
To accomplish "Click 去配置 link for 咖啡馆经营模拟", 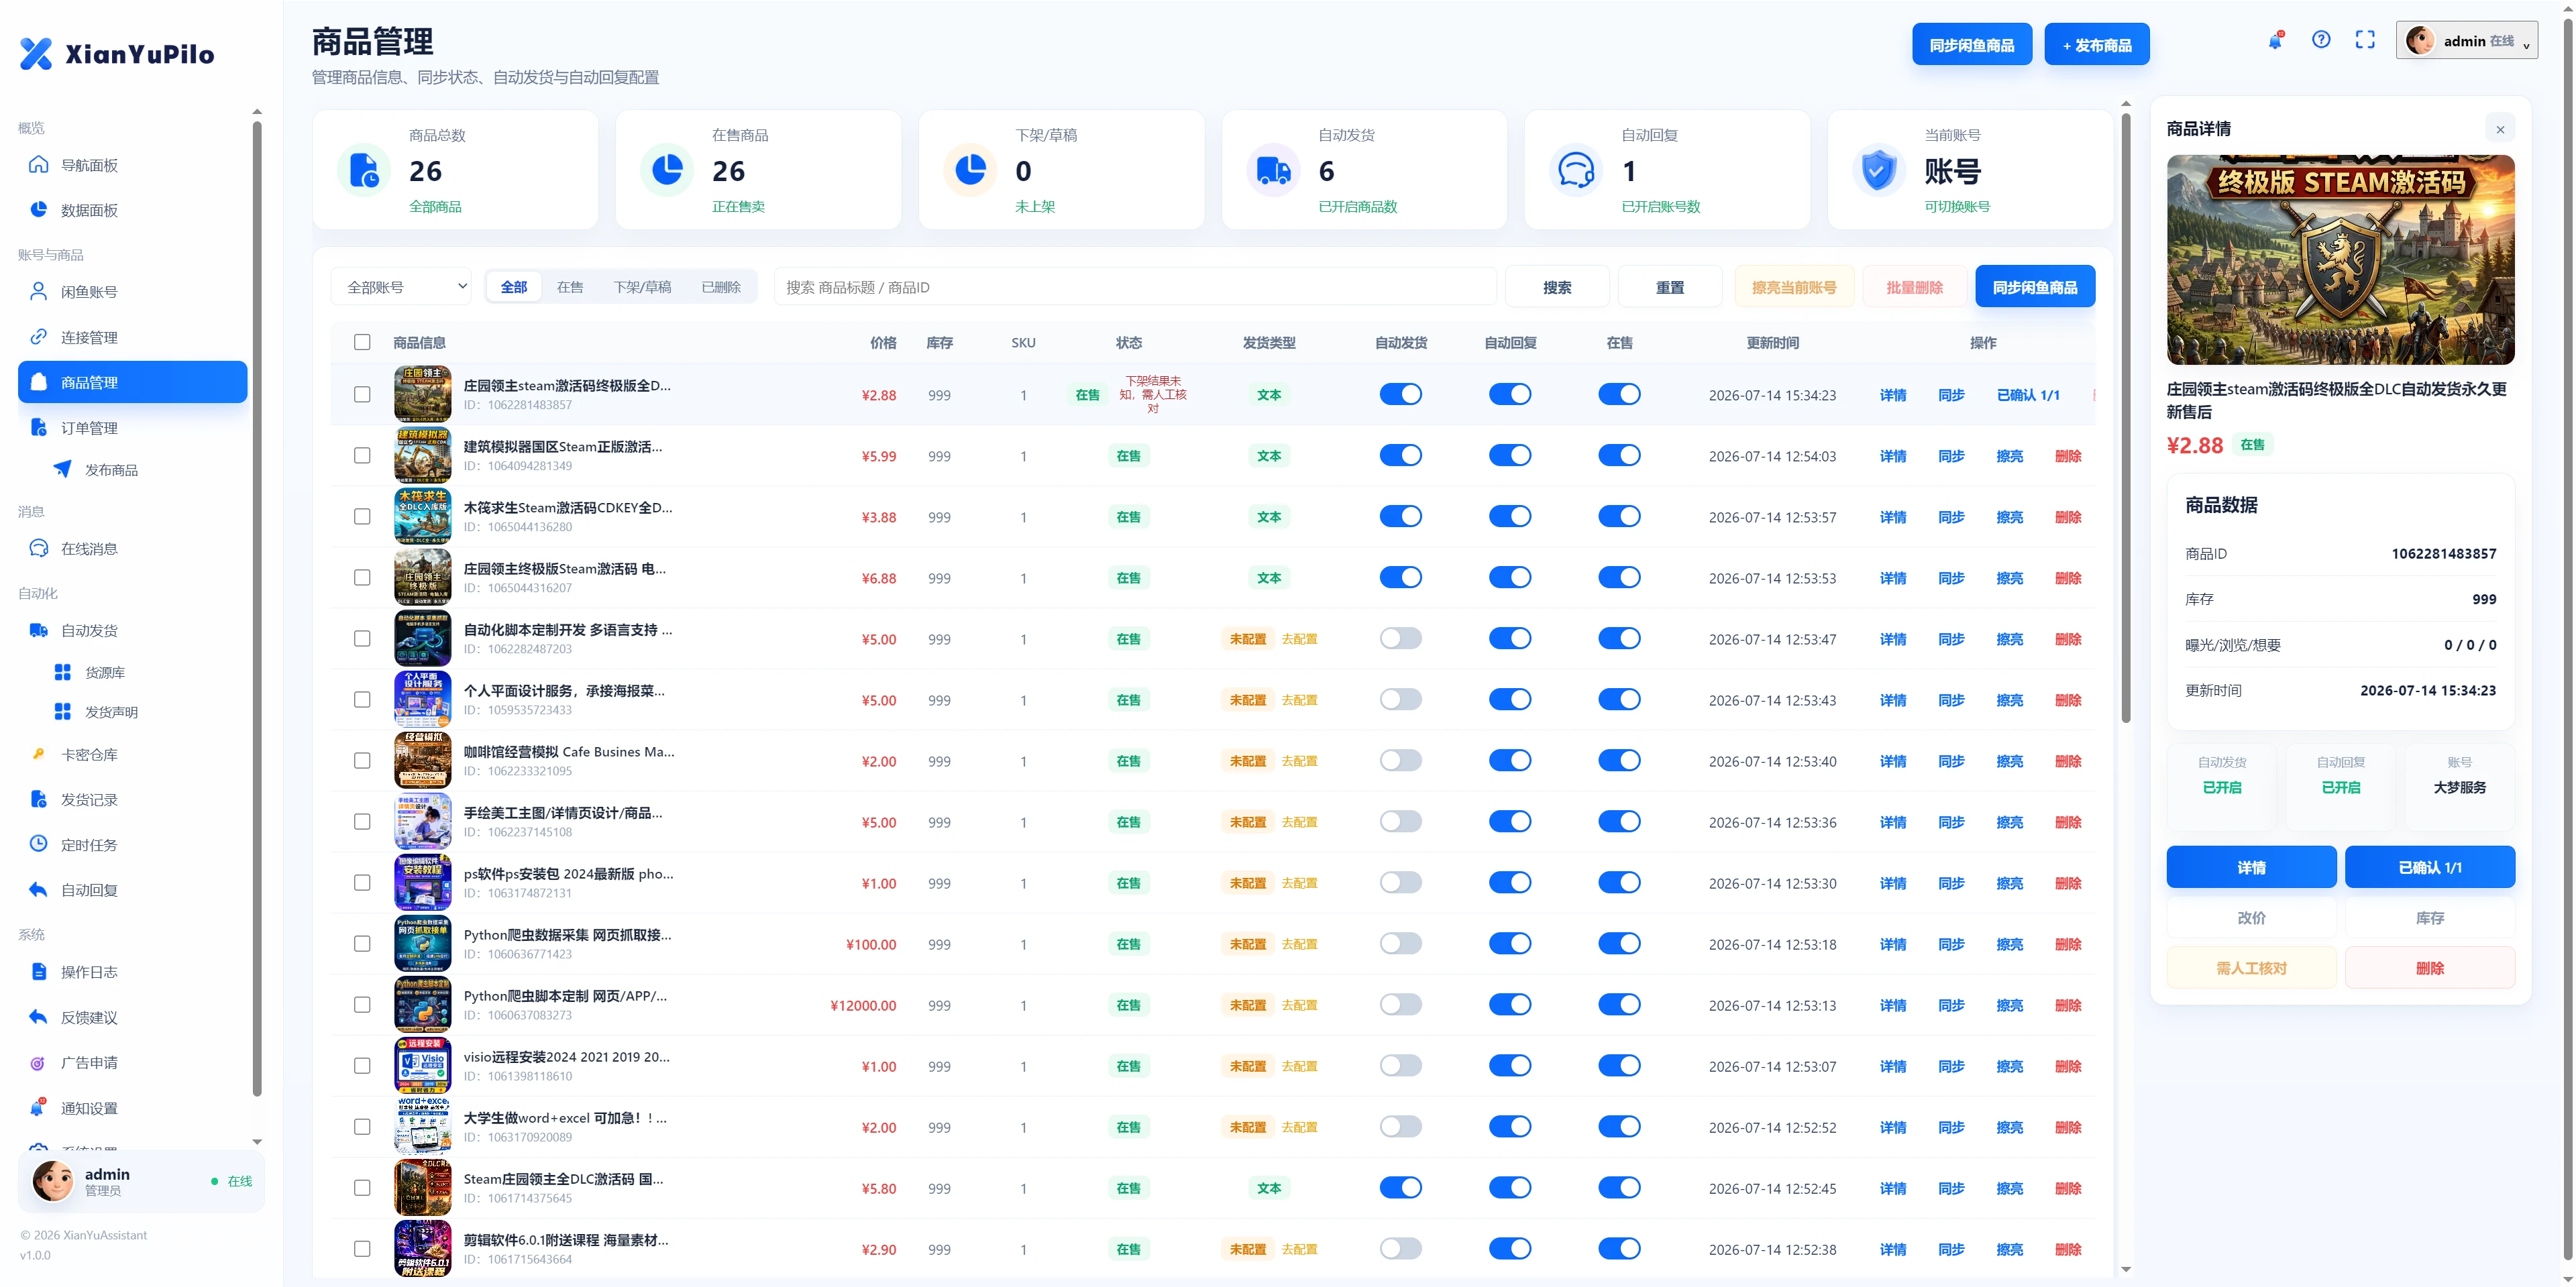I will point(1299,761).
